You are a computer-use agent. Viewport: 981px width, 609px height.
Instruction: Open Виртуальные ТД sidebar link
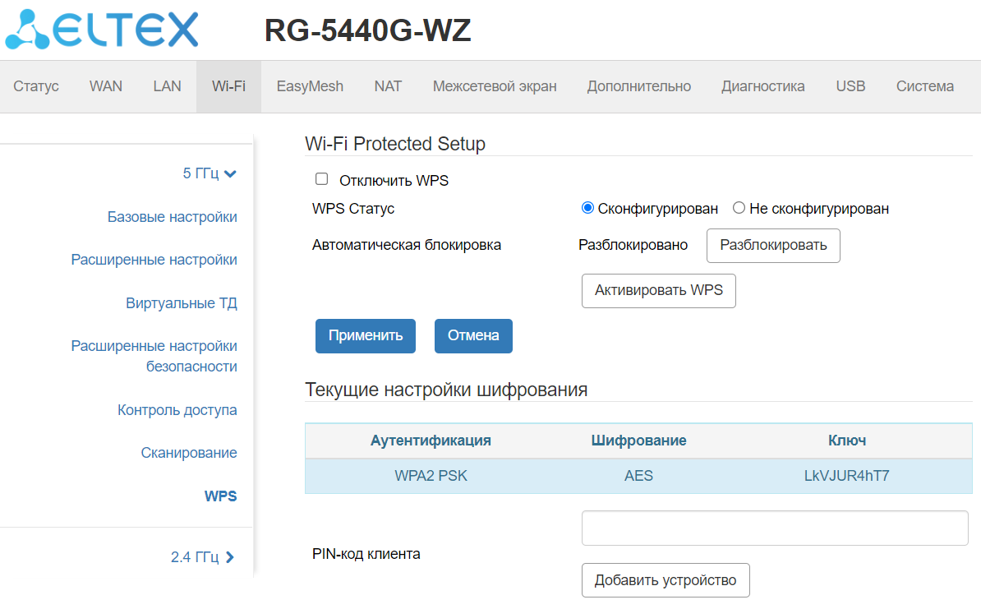click(181, 303)
